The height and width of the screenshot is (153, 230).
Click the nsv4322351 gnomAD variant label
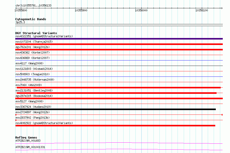click(44, 36)
